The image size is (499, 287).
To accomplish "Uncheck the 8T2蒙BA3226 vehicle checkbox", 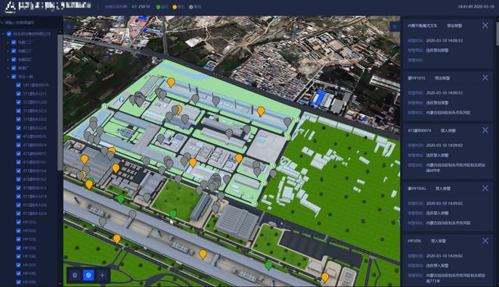I will 18,205.
